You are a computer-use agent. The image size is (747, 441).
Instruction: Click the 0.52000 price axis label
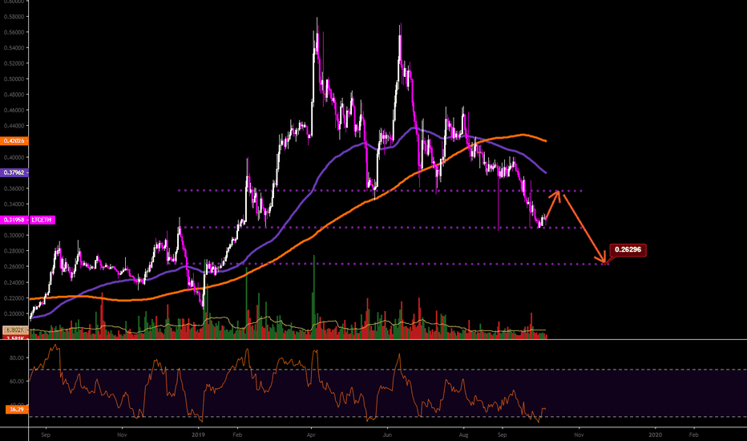click(x=14, y=63)
